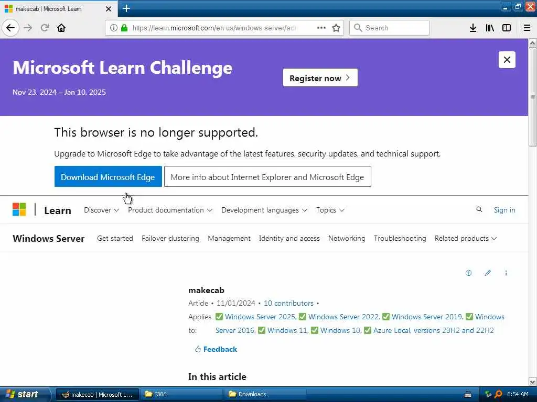Screen dimensions: 537x402
Task: Open Identity and access menu item
Action: tap(289, 238)
